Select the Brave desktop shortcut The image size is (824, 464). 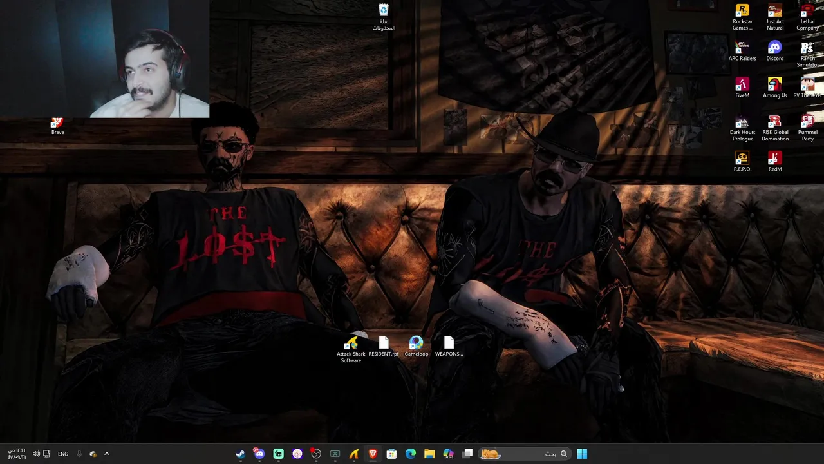click(57, 126)
